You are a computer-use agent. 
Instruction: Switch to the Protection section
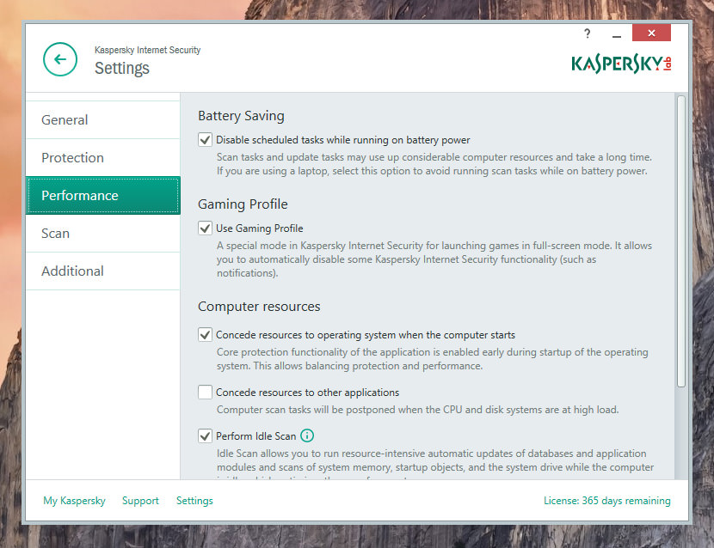pyautogui.click(x=103, y=158)
